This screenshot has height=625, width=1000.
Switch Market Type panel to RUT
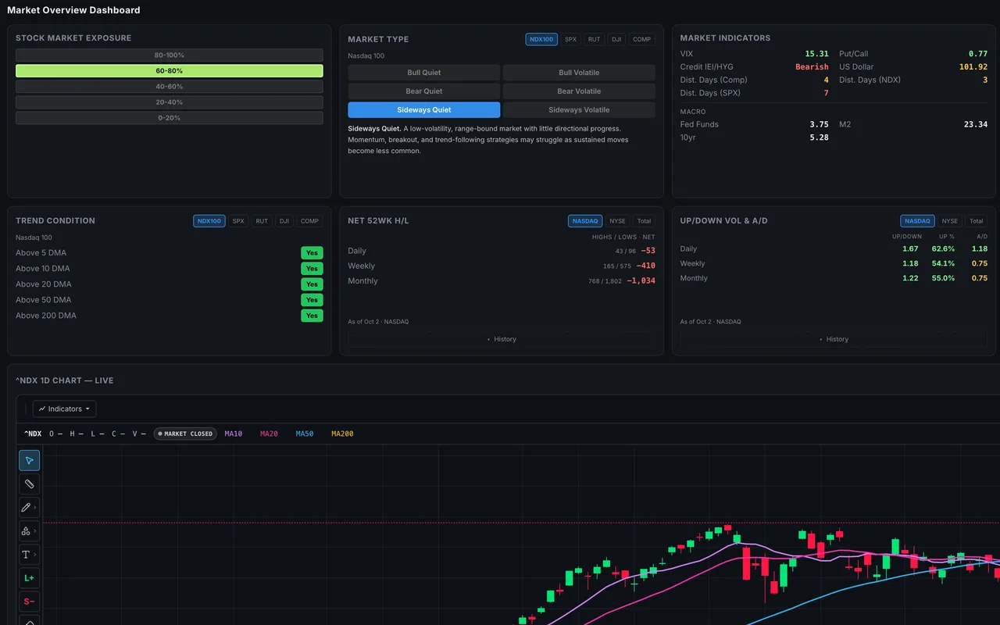595,39
